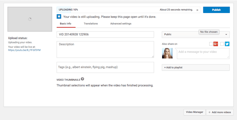Open the Public privacy dropdown

point(195,35)
